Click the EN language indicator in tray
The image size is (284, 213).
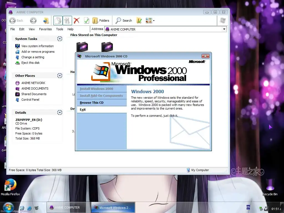(x=248, y=207)
